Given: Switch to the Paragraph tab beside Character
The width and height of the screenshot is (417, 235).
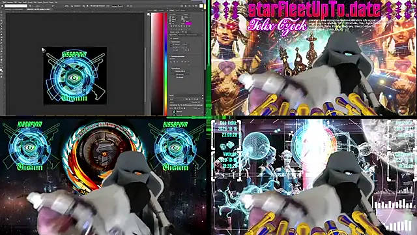Looking at the screenshot, I should click(x=177, y=10).
